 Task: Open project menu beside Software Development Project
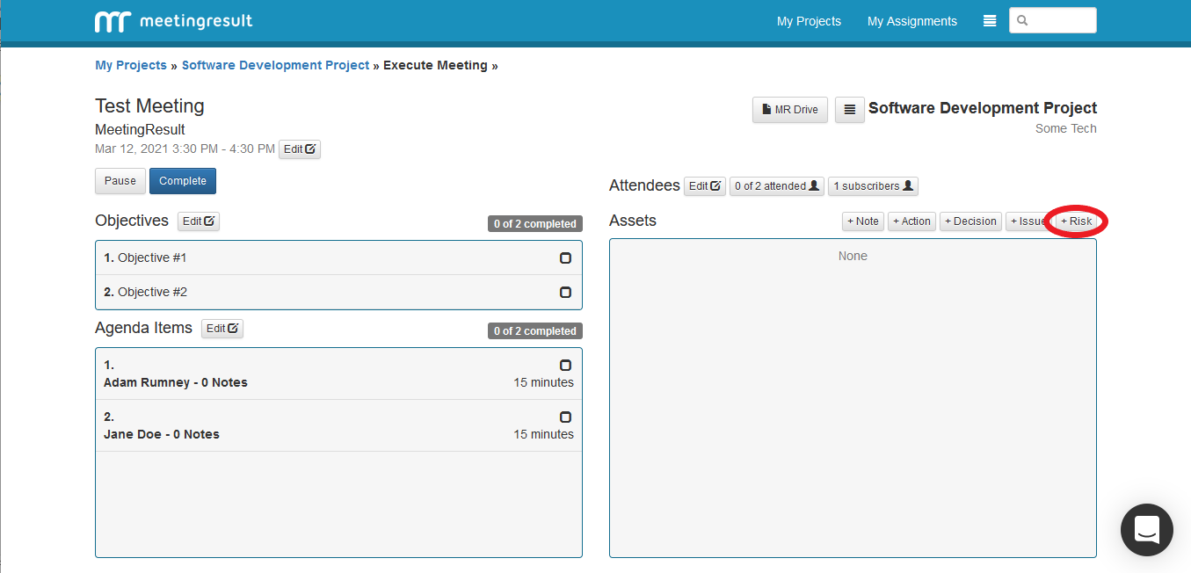click(849, 110)
